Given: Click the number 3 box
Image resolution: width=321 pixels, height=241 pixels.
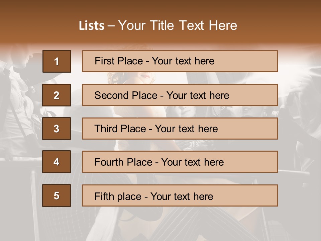Looking at the screenshot, I should click(x=57, y=129).
